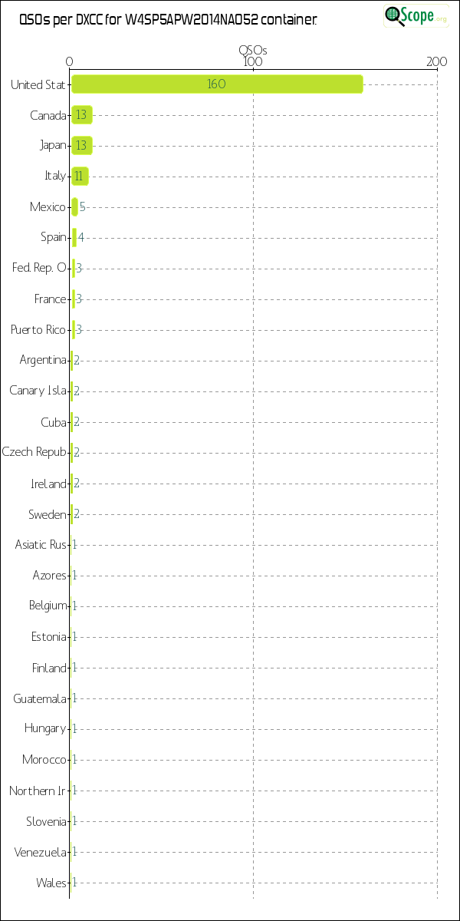Image resolution: width=460 pixels, height=921 pixels.
Task: Select the Japan bar showing 13
Action: pyautogui.click(x=82, y=146)
